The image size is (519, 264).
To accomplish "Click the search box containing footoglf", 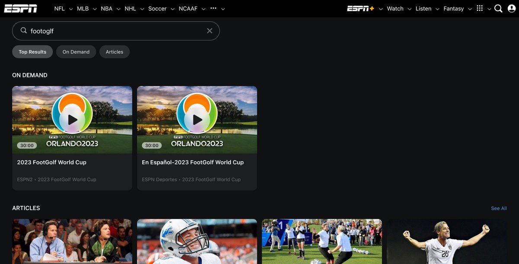I will point(116,31).
